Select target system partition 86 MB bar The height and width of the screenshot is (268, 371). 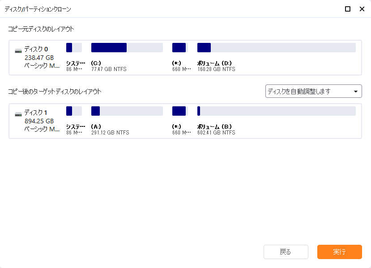coord(74,111)
